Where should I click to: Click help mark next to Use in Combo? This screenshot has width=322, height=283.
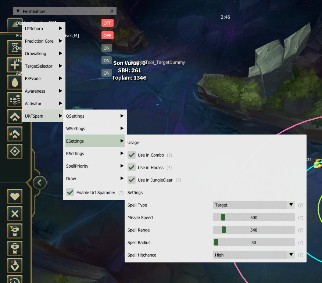point(169,155)
